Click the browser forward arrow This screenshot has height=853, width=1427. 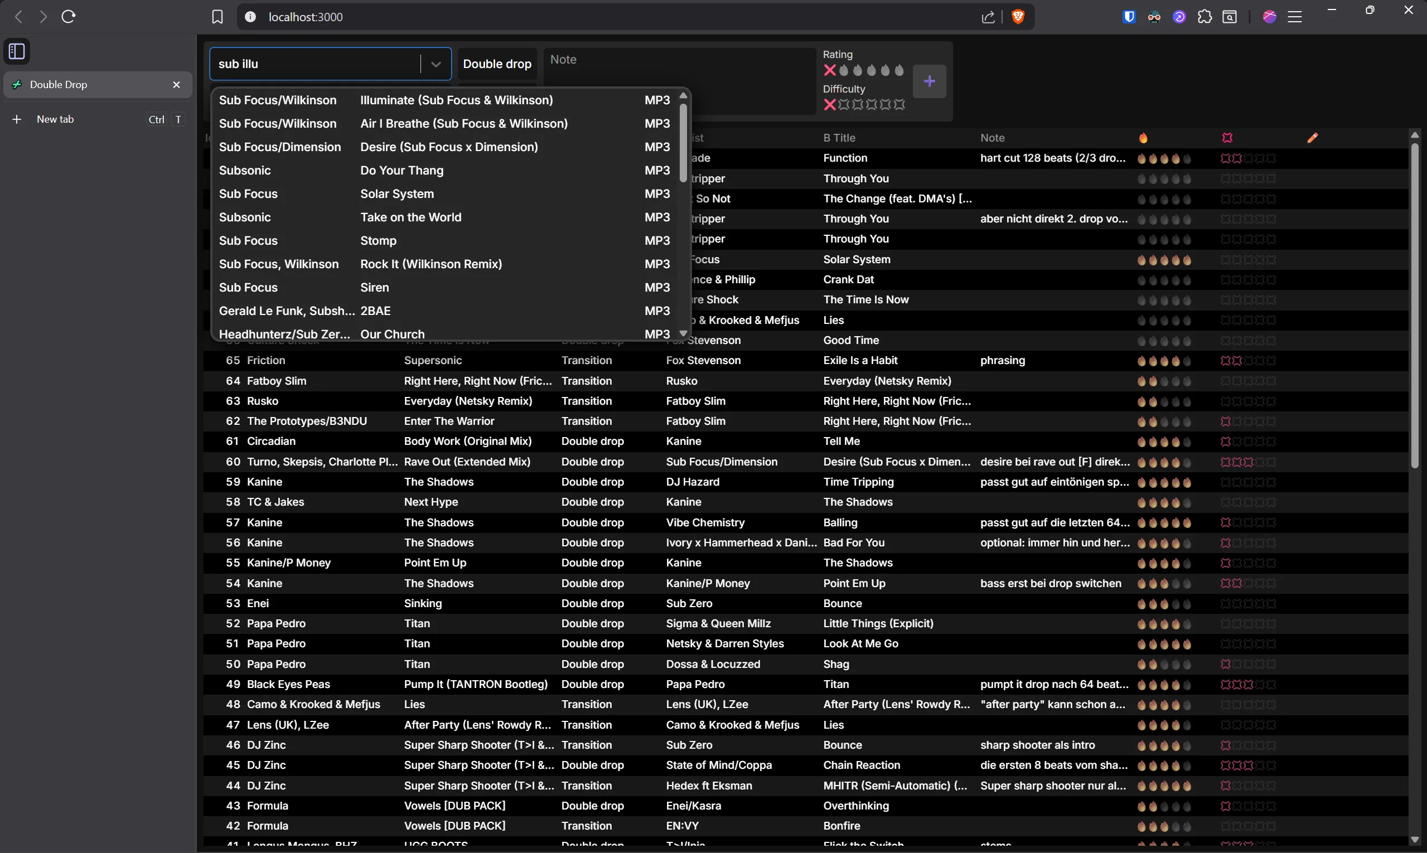coord(43,17)
